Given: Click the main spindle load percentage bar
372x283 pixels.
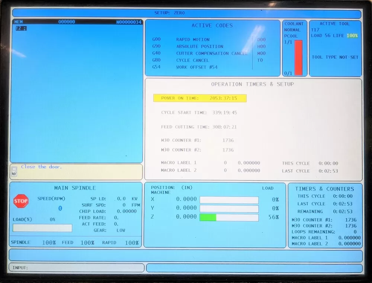Looking at the screenshot, I should (42, 228).
